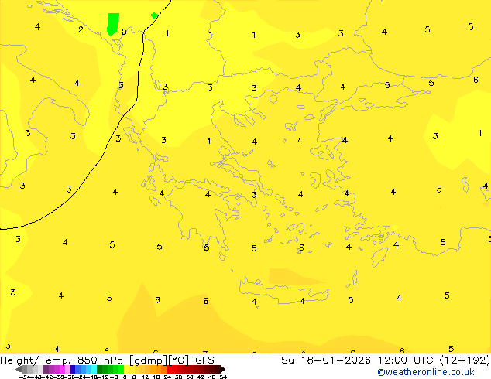Viewport: 491px width, 379px height.
Task: Click the small green patch beside the black contour line
Action: 154,15
